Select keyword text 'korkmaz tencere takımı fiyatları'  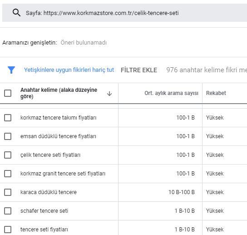pos(58,118)
